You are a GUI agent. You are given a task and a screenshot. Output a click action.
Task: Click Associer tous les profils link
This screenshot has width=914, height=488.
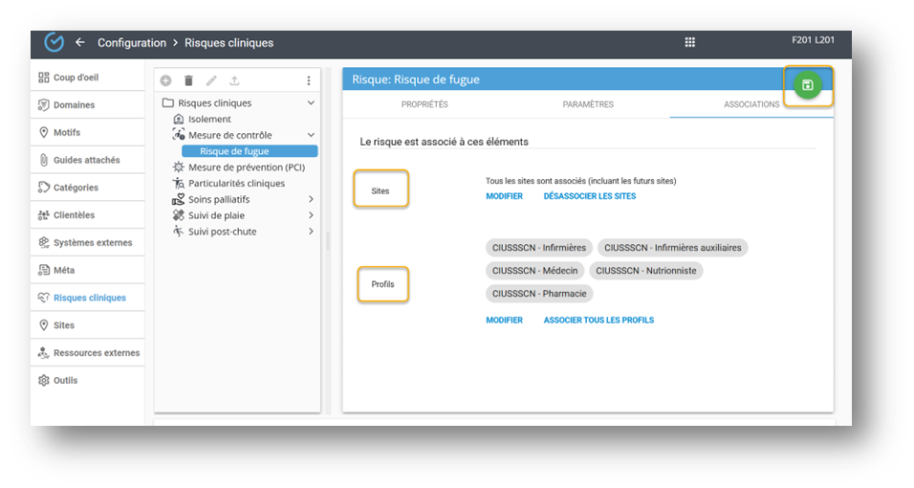pyautogui.click(x=598, y=321)
